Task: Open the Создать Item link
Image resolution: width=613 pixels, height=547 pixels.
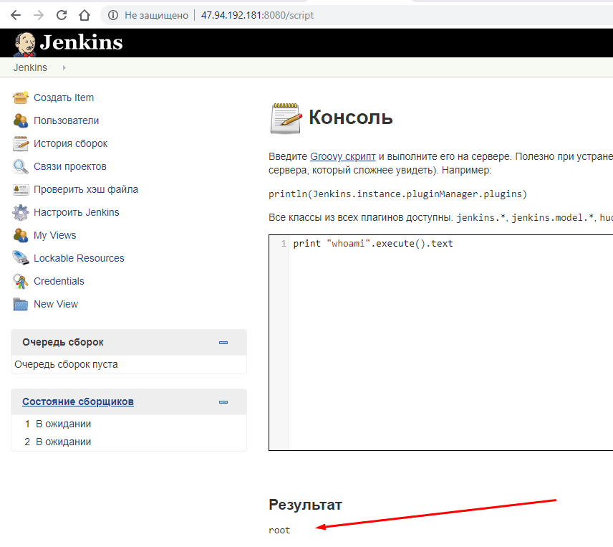Action: pyautogui.click(x=64, y=97)
